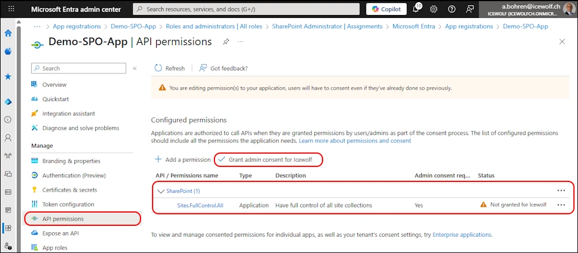Open more options for Sites.FullControl.All row
The width and height of the screenshot is (578, 253).
click(561, 205)
